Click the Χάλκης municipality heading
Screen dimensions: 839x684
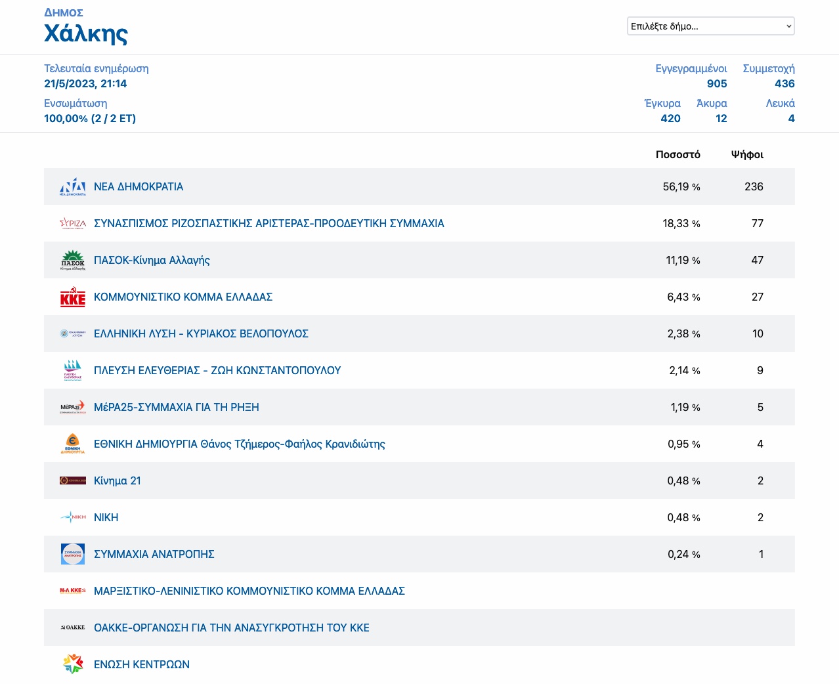tap(86, 33)
